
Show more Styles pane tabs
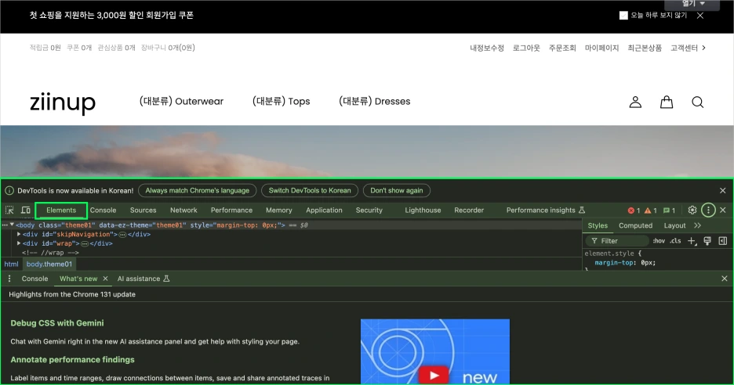(697, 225)
